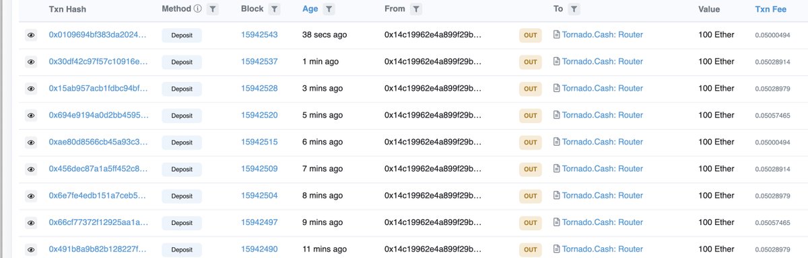Preview transaction 0x491b8a9b82b128227f with the eye icon

[x=31, y=250]
